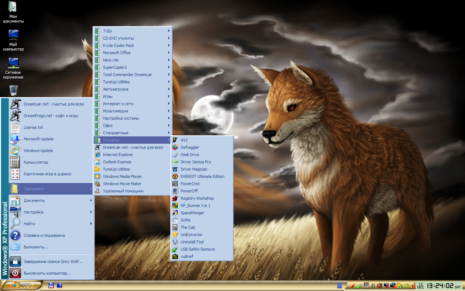Click Завершение сеанса Grey Wolf button

coord(53,262)
